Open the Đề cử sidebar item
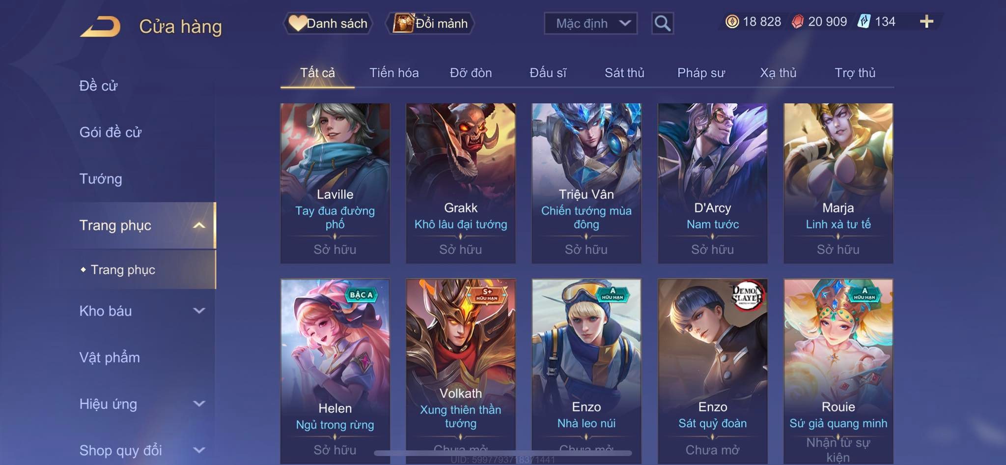This screenshot has width=1006, height=465. [x=98, y=86]
